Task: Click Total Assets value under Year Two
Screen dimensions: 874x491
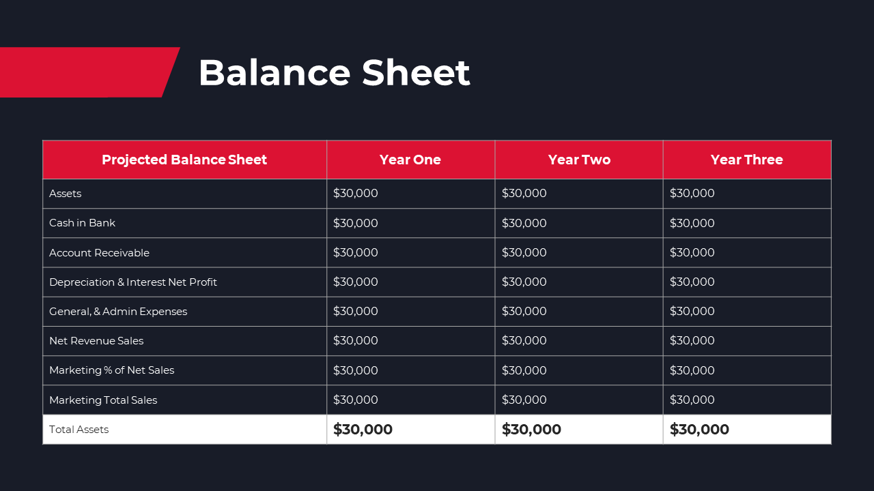Action: point(531,430)
